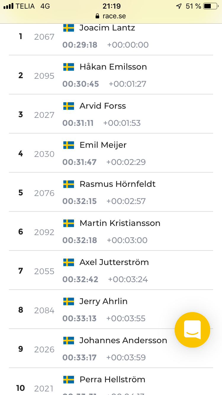Tap bib number 2067

coord(44,37)
